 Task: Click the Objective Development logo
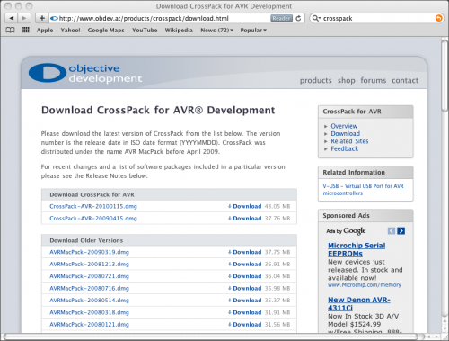coord(85,73)
